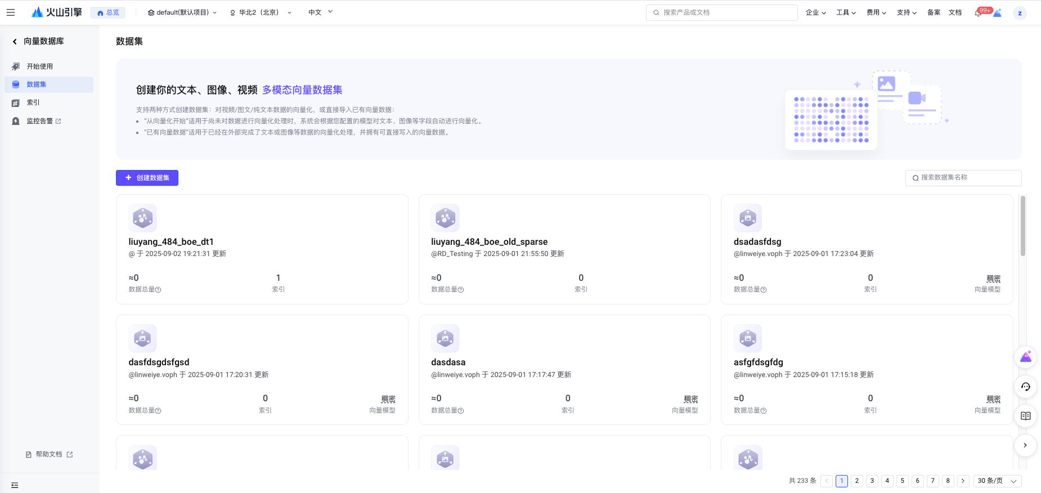Open 监控告警 in the sidebar
Screen dimensions: 1041x493
coord(49,121)
